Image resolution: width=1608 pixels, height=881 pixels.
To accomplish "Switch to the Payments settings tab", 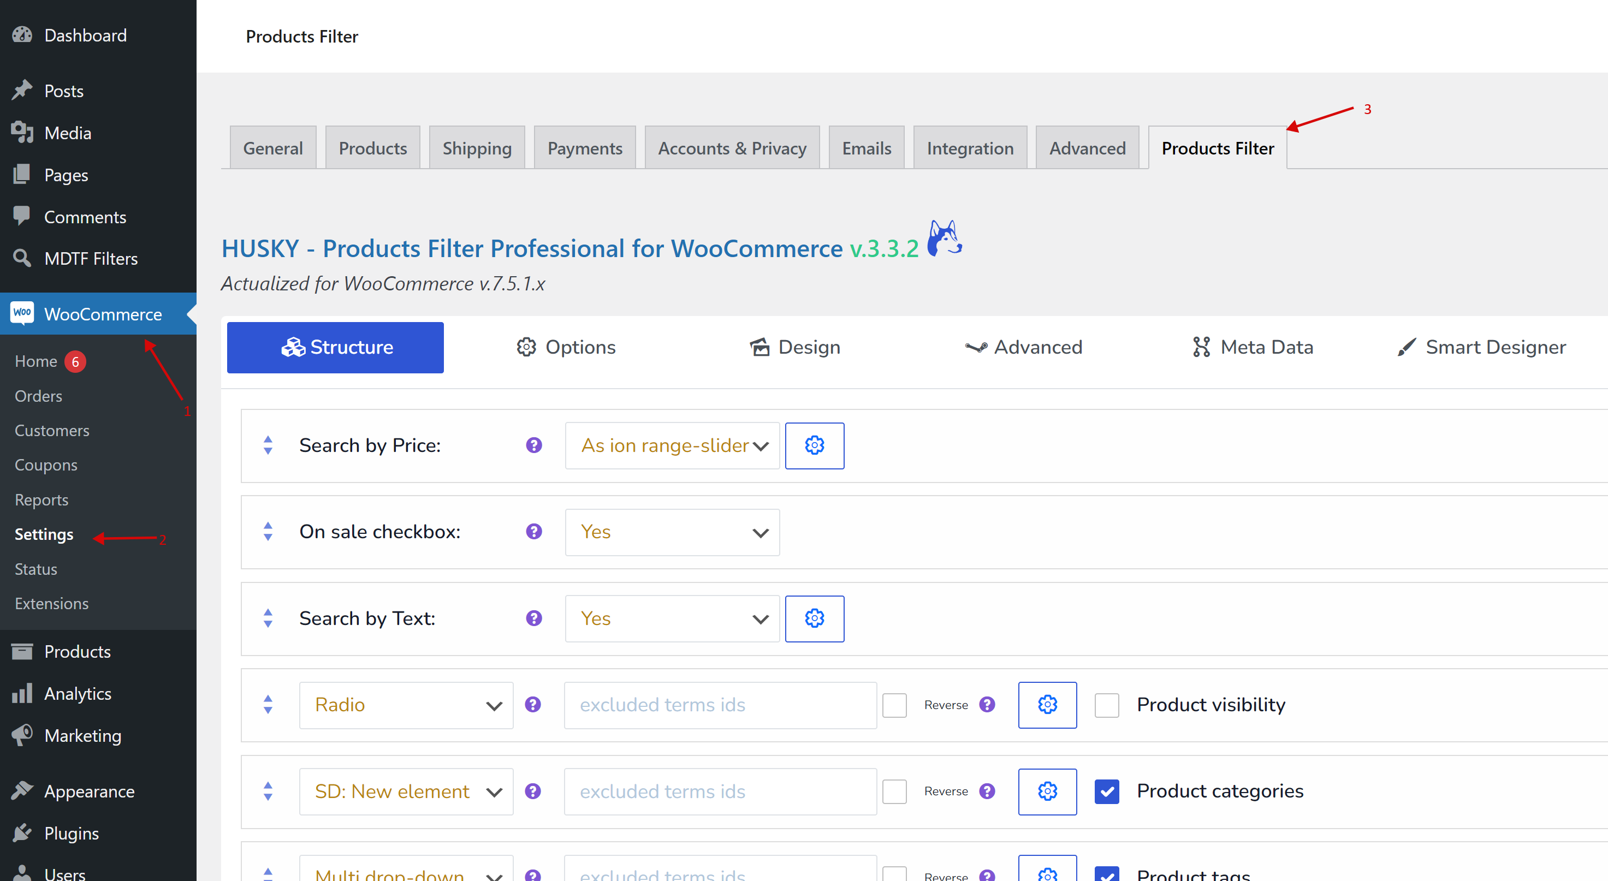I will (x=585, y=148).
